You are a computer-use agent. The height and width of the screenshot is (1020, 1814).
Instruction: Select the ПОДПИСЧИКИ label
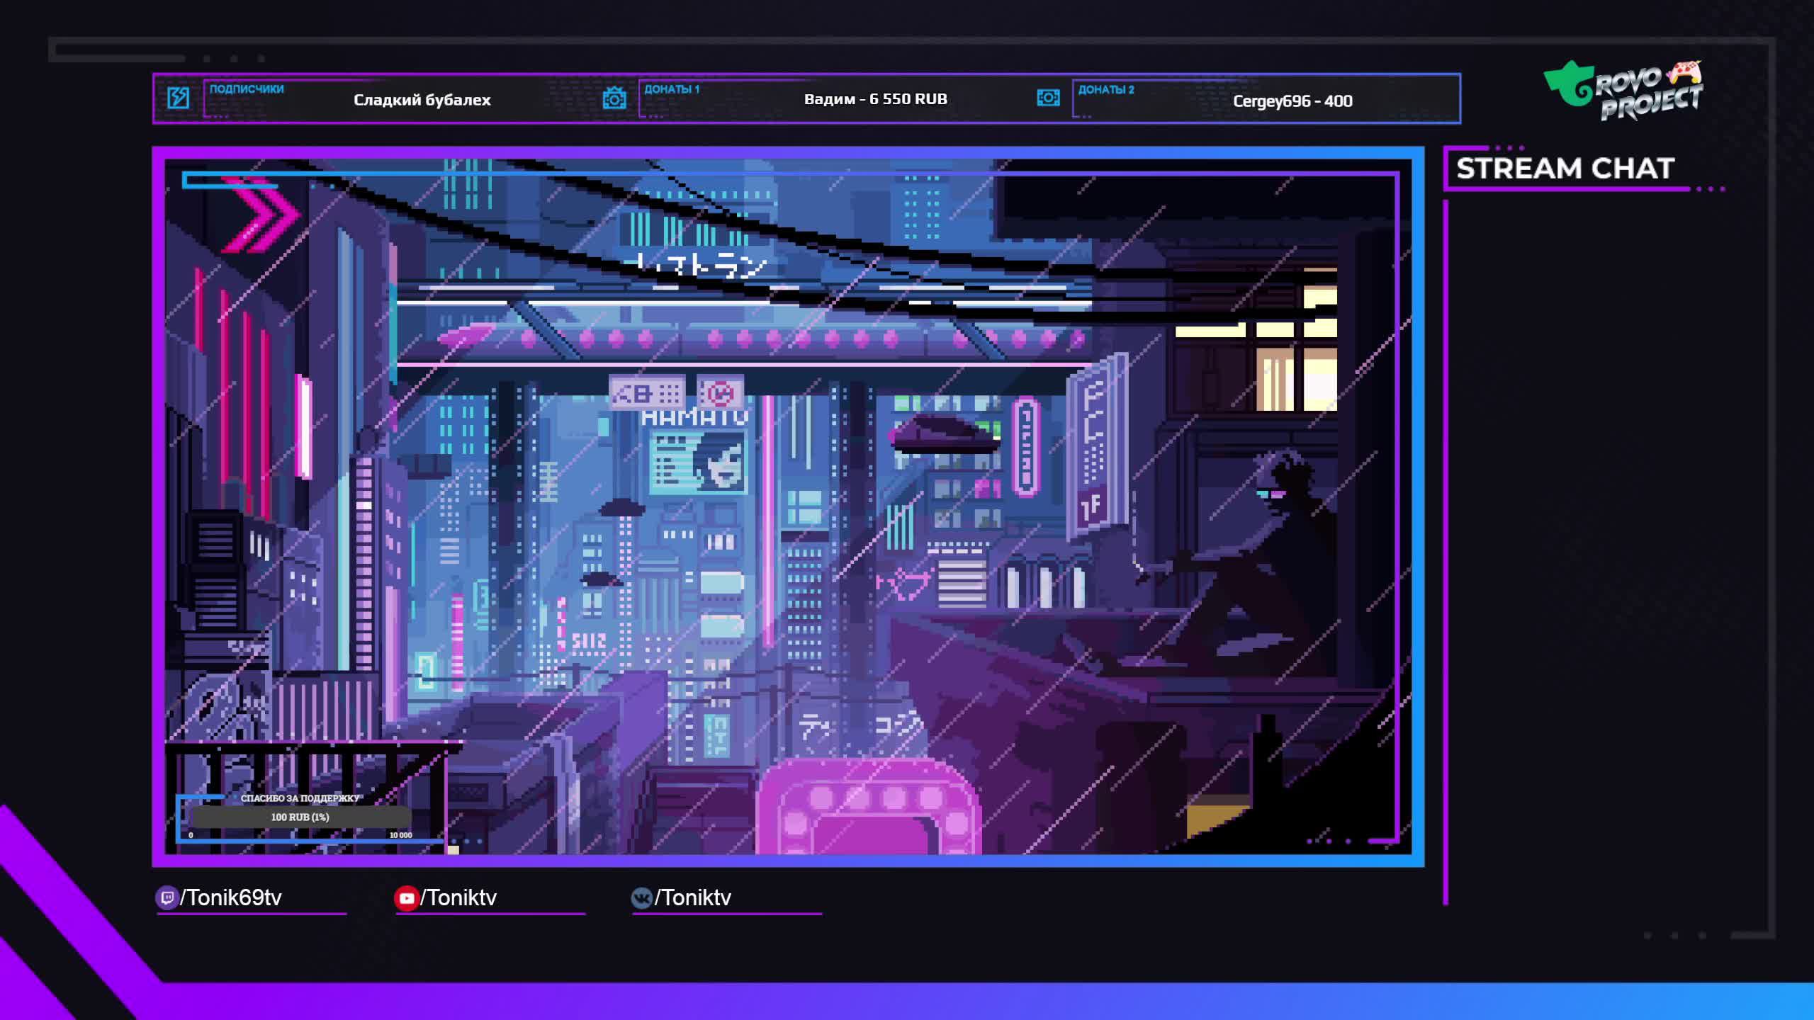[247, 89]
